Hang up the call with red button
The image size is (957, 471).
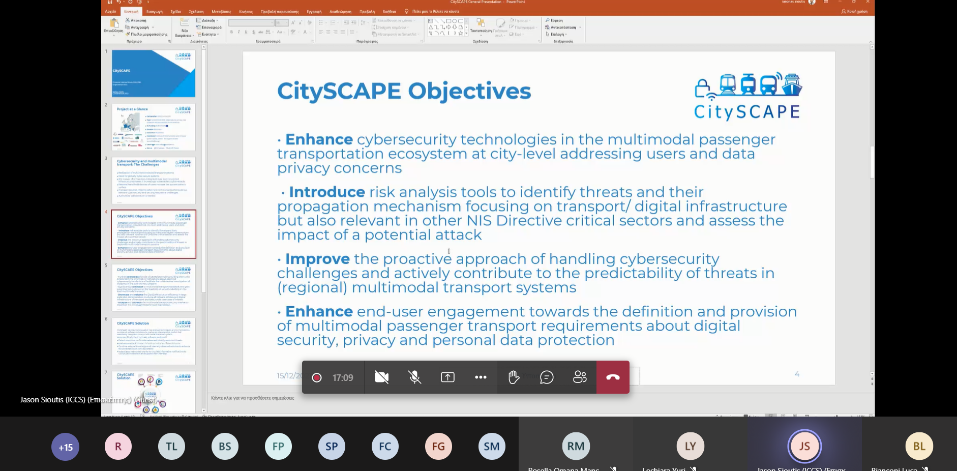coord(613,377)
